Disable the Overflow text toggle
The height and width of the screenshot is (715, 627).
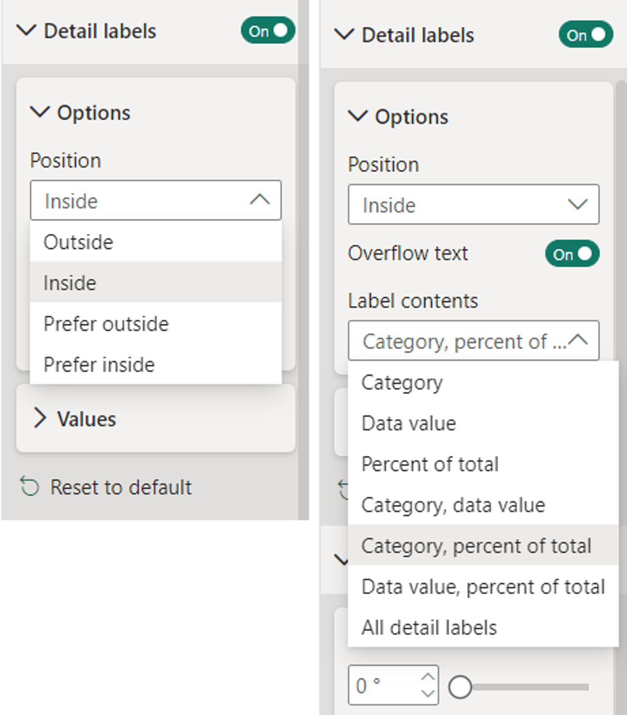pyautogui.click(x=573, y=254)
